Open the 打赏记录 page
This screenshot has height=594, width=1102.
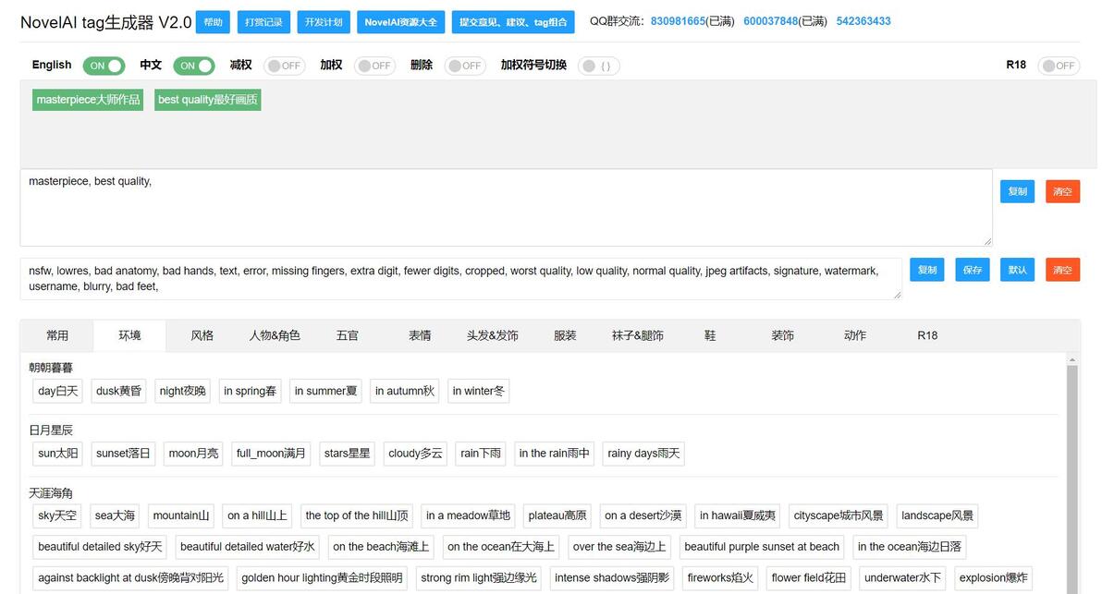[263, 22]
